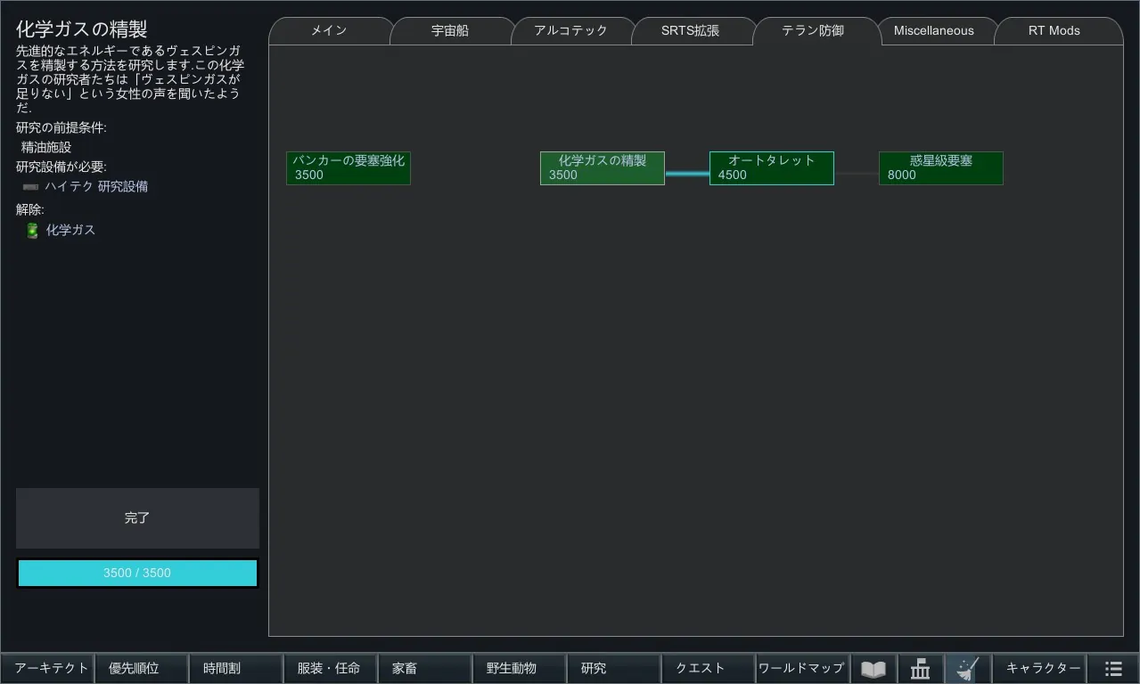Select the アルコテック tab

(x=570, y=30)
